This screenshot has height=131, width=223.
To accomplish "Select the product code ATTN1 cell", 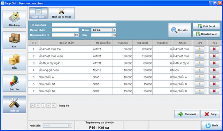I will point(103,63).
